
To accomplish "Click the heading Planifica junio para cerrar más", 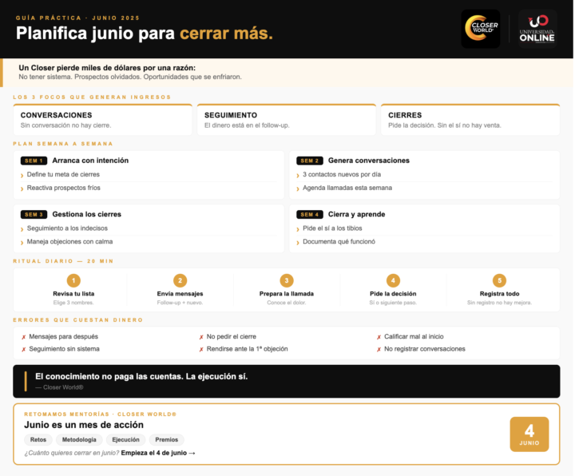I will (145, 34).
